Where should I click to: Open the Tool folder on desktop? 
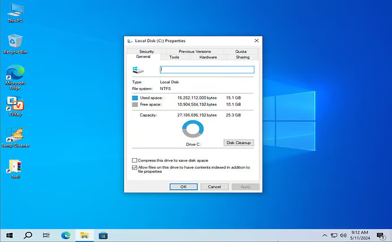tap(15, 169)
